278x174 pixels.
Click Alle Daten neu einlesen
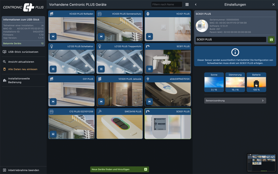[x=23, y=69]
